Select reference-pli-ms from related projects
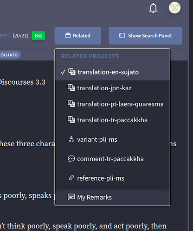The width and height of the screenshot is (193, 231). click(x=112, y=178)
